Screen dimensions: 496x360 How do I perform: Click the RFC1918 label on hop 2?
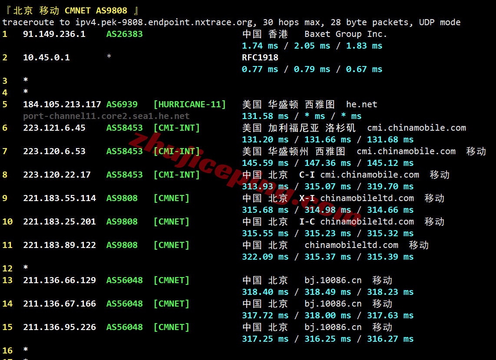[x=257, y=57]
